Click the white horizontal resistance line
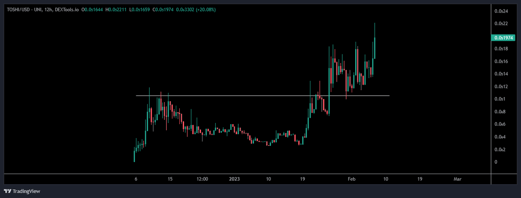The width and height of the screenshot is (521, 198). pyautogui.click(x=263, y=96)
